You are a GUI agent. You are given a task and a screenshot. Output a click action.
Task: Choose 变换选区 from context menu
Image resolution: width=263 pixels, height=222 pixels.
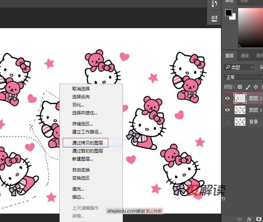[81, 178]
